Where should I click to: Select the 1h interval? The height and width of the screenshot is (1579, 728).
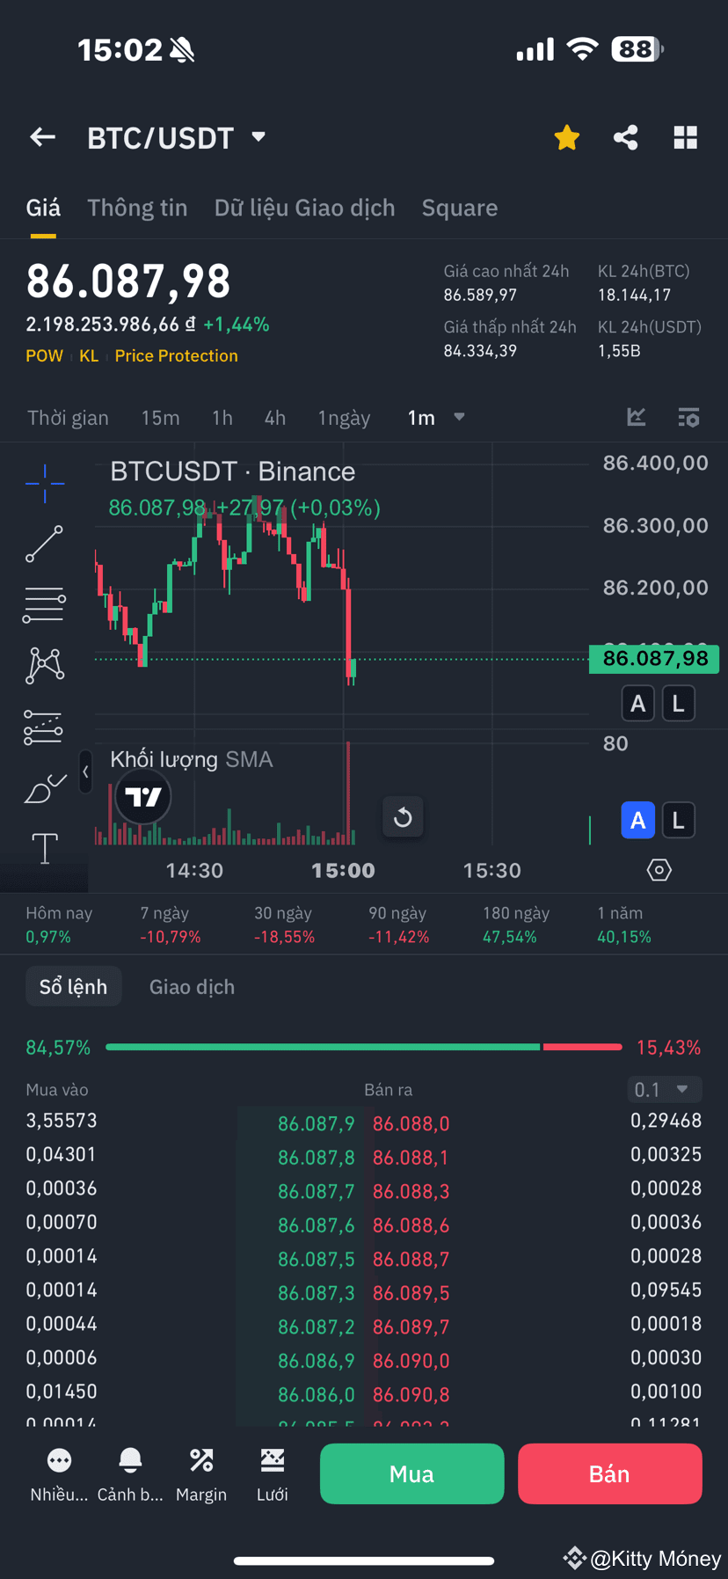tap(222, 418)
